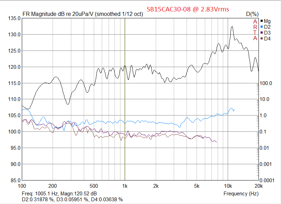Click the Frequency (Hz) axis label
This screenshot has height=204, width=281.
(x=241, y=194)
